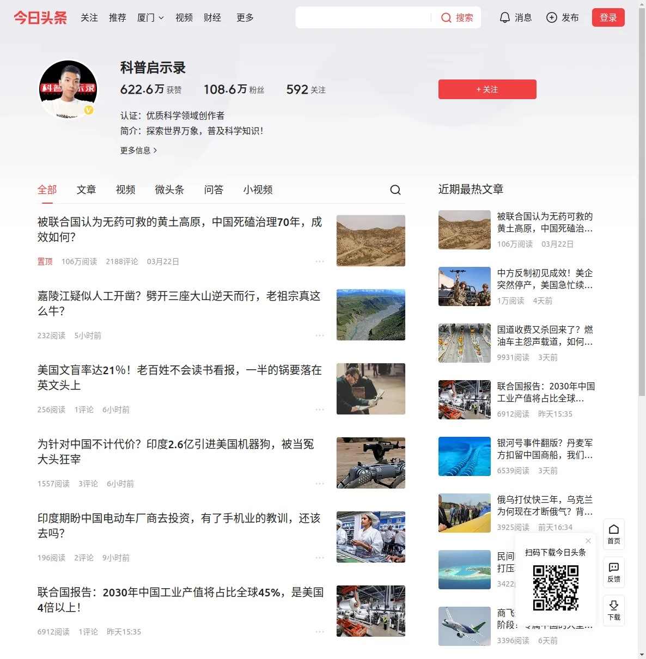Open more options for 印度机器狗 article
The height and width of the screenshot is (659, 646).
point(320,484)
